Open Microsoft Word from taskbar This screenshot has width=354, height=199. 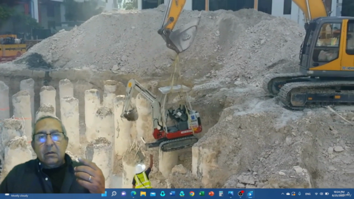click(172, 194)
